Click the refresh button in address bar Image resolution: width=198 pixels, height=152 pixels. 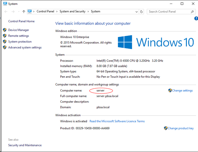142,11
